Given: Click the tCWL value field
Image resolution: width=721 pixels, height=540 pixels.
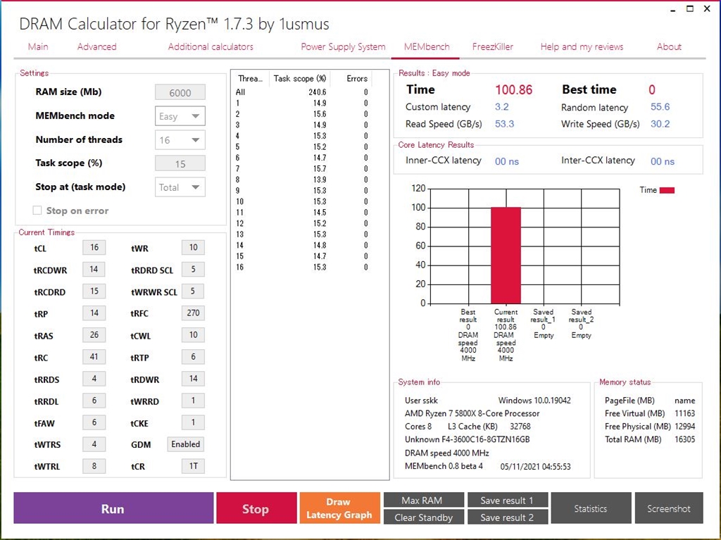Looking at the screenshot, I should pos(193,335).
